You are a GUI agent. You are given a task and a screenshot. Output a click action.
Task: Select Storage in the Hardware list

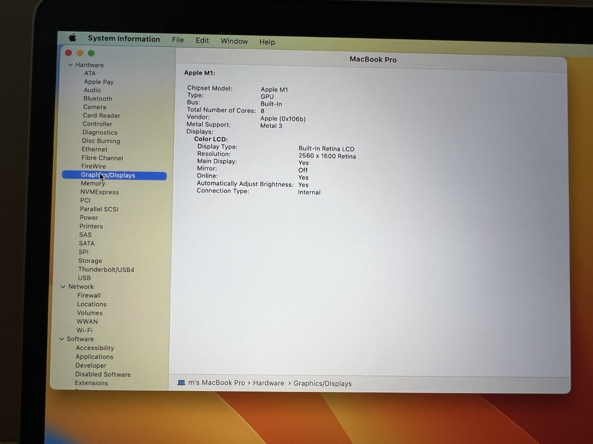pyautogui.click(x=90, y=260)
